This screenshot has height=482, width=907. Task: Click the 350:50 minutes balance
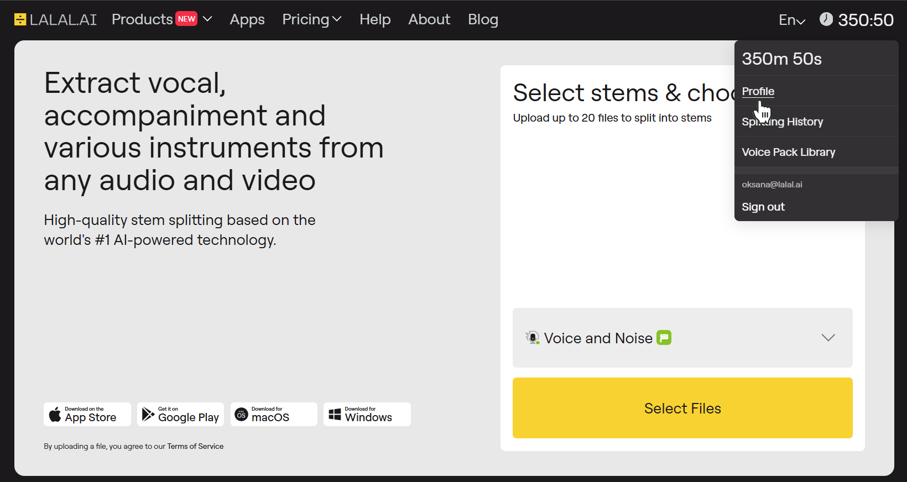coord(866,20)
